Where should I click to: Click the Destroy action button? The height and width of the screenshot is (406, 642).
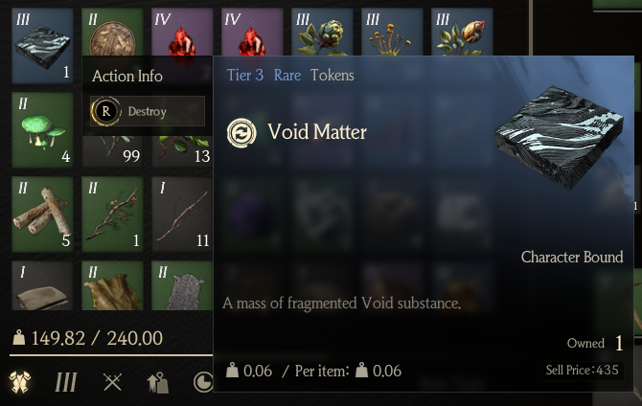(148, 111)
